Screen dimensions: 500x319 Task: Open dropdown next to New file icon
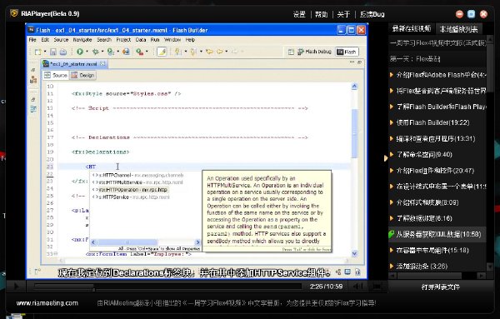pos(45,52)
